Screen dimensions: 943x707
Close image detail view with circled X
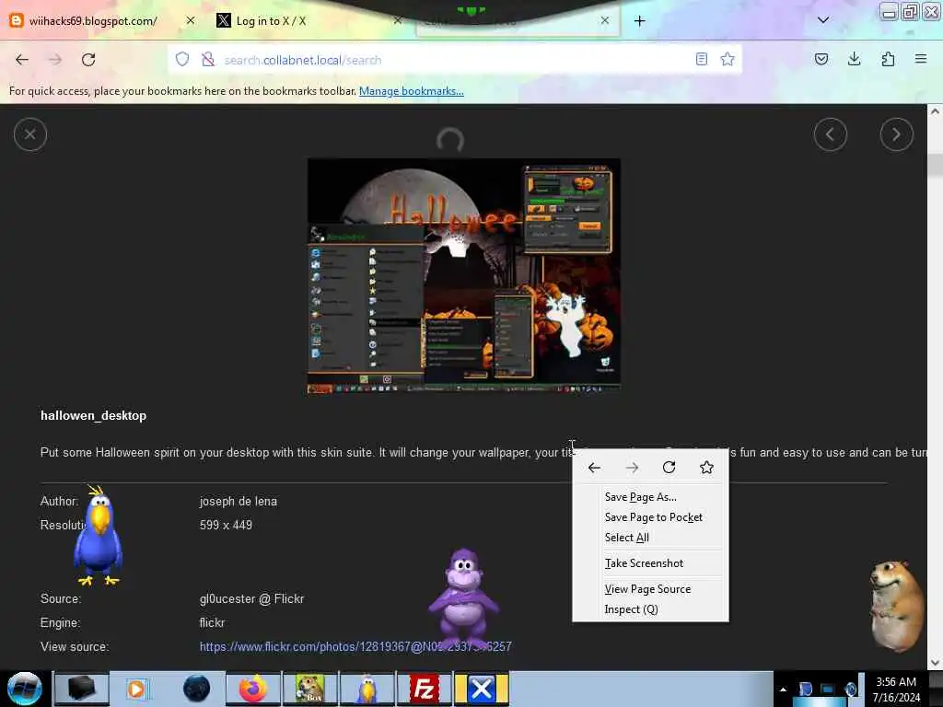pos(30,134)
